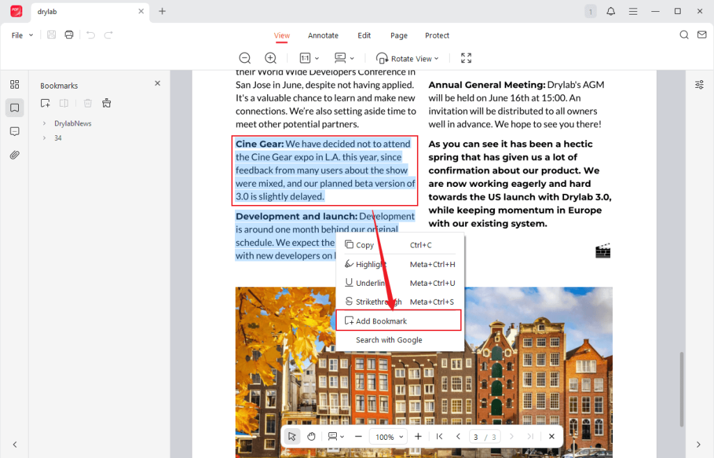Choose Add Bookmark from the context menu
The width and height of the screenshot is (714, 458).
379,320
